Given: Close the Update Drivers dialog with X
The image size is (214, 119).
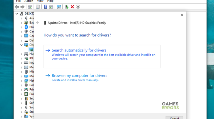Looking at the screenshot, I should click(182, 15).
